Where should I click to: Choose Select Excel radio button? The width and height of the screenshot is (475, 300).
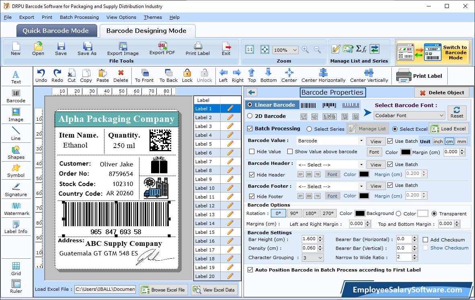[395, 129]
